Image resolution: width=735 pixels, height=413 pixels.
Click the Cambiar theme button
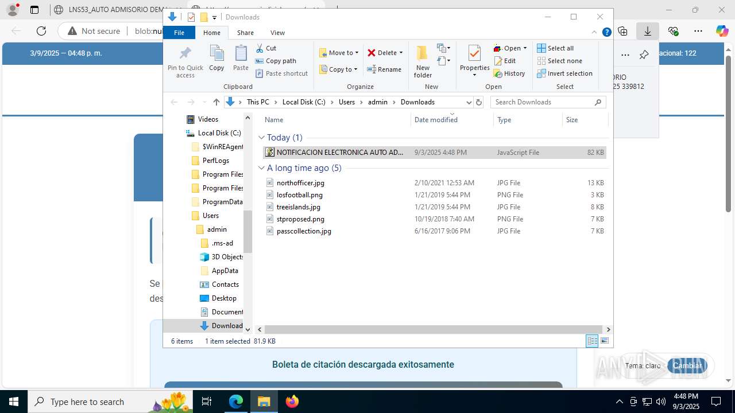coord(687,365)
